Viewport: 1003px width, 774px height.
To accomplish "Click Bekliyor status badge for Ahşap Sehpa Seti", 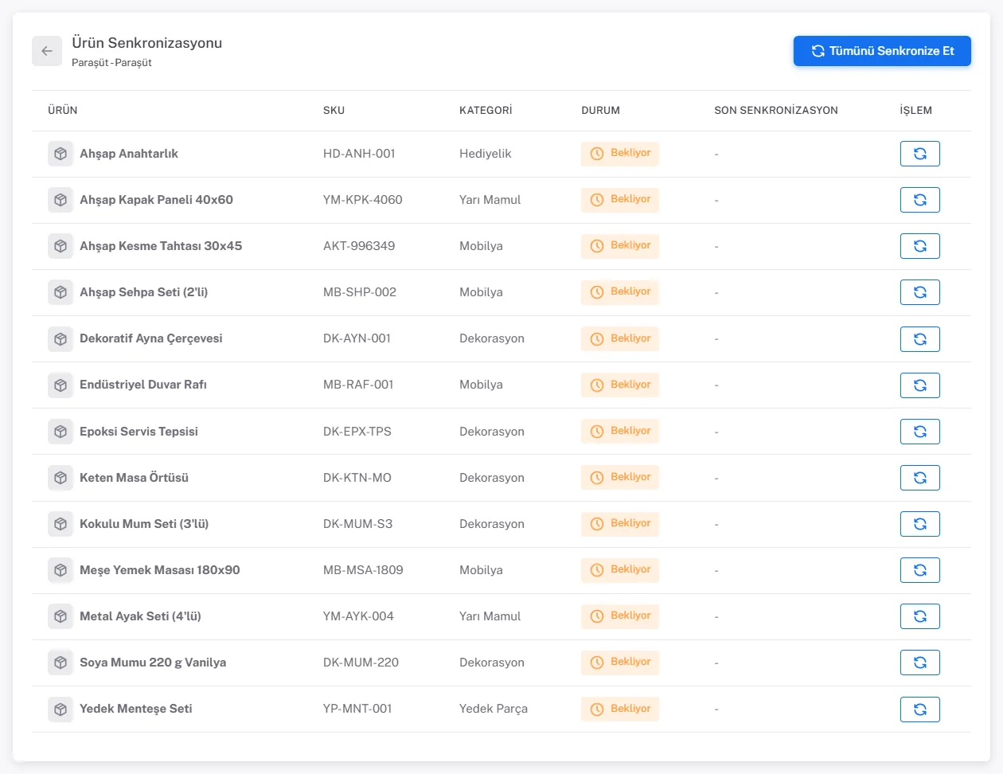I will pos(620,292).
